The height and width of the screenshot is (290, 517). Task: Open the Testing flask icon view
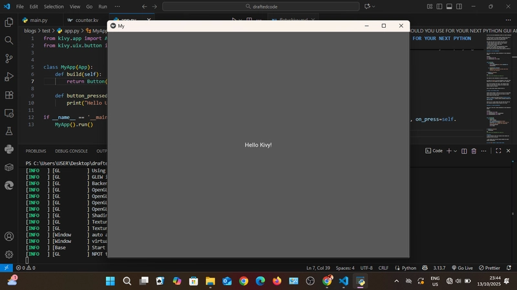tap(9, 131)
